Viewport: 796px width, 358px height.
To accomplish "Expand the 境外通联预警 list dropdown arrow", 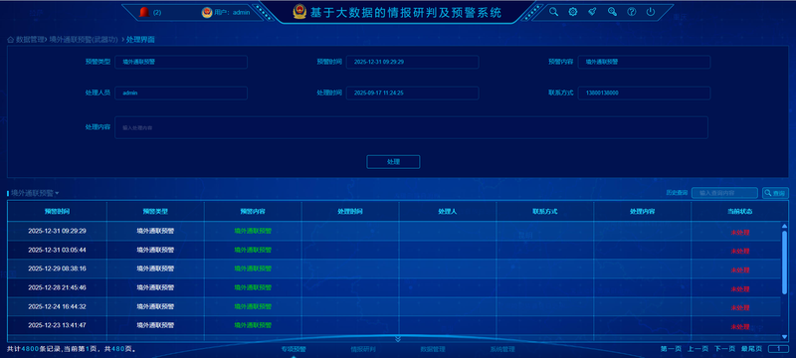I will click(x=57, y=194).
